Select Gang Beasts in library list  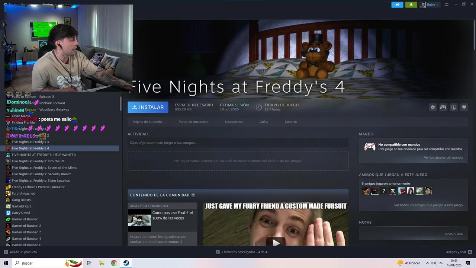(21, 200)
